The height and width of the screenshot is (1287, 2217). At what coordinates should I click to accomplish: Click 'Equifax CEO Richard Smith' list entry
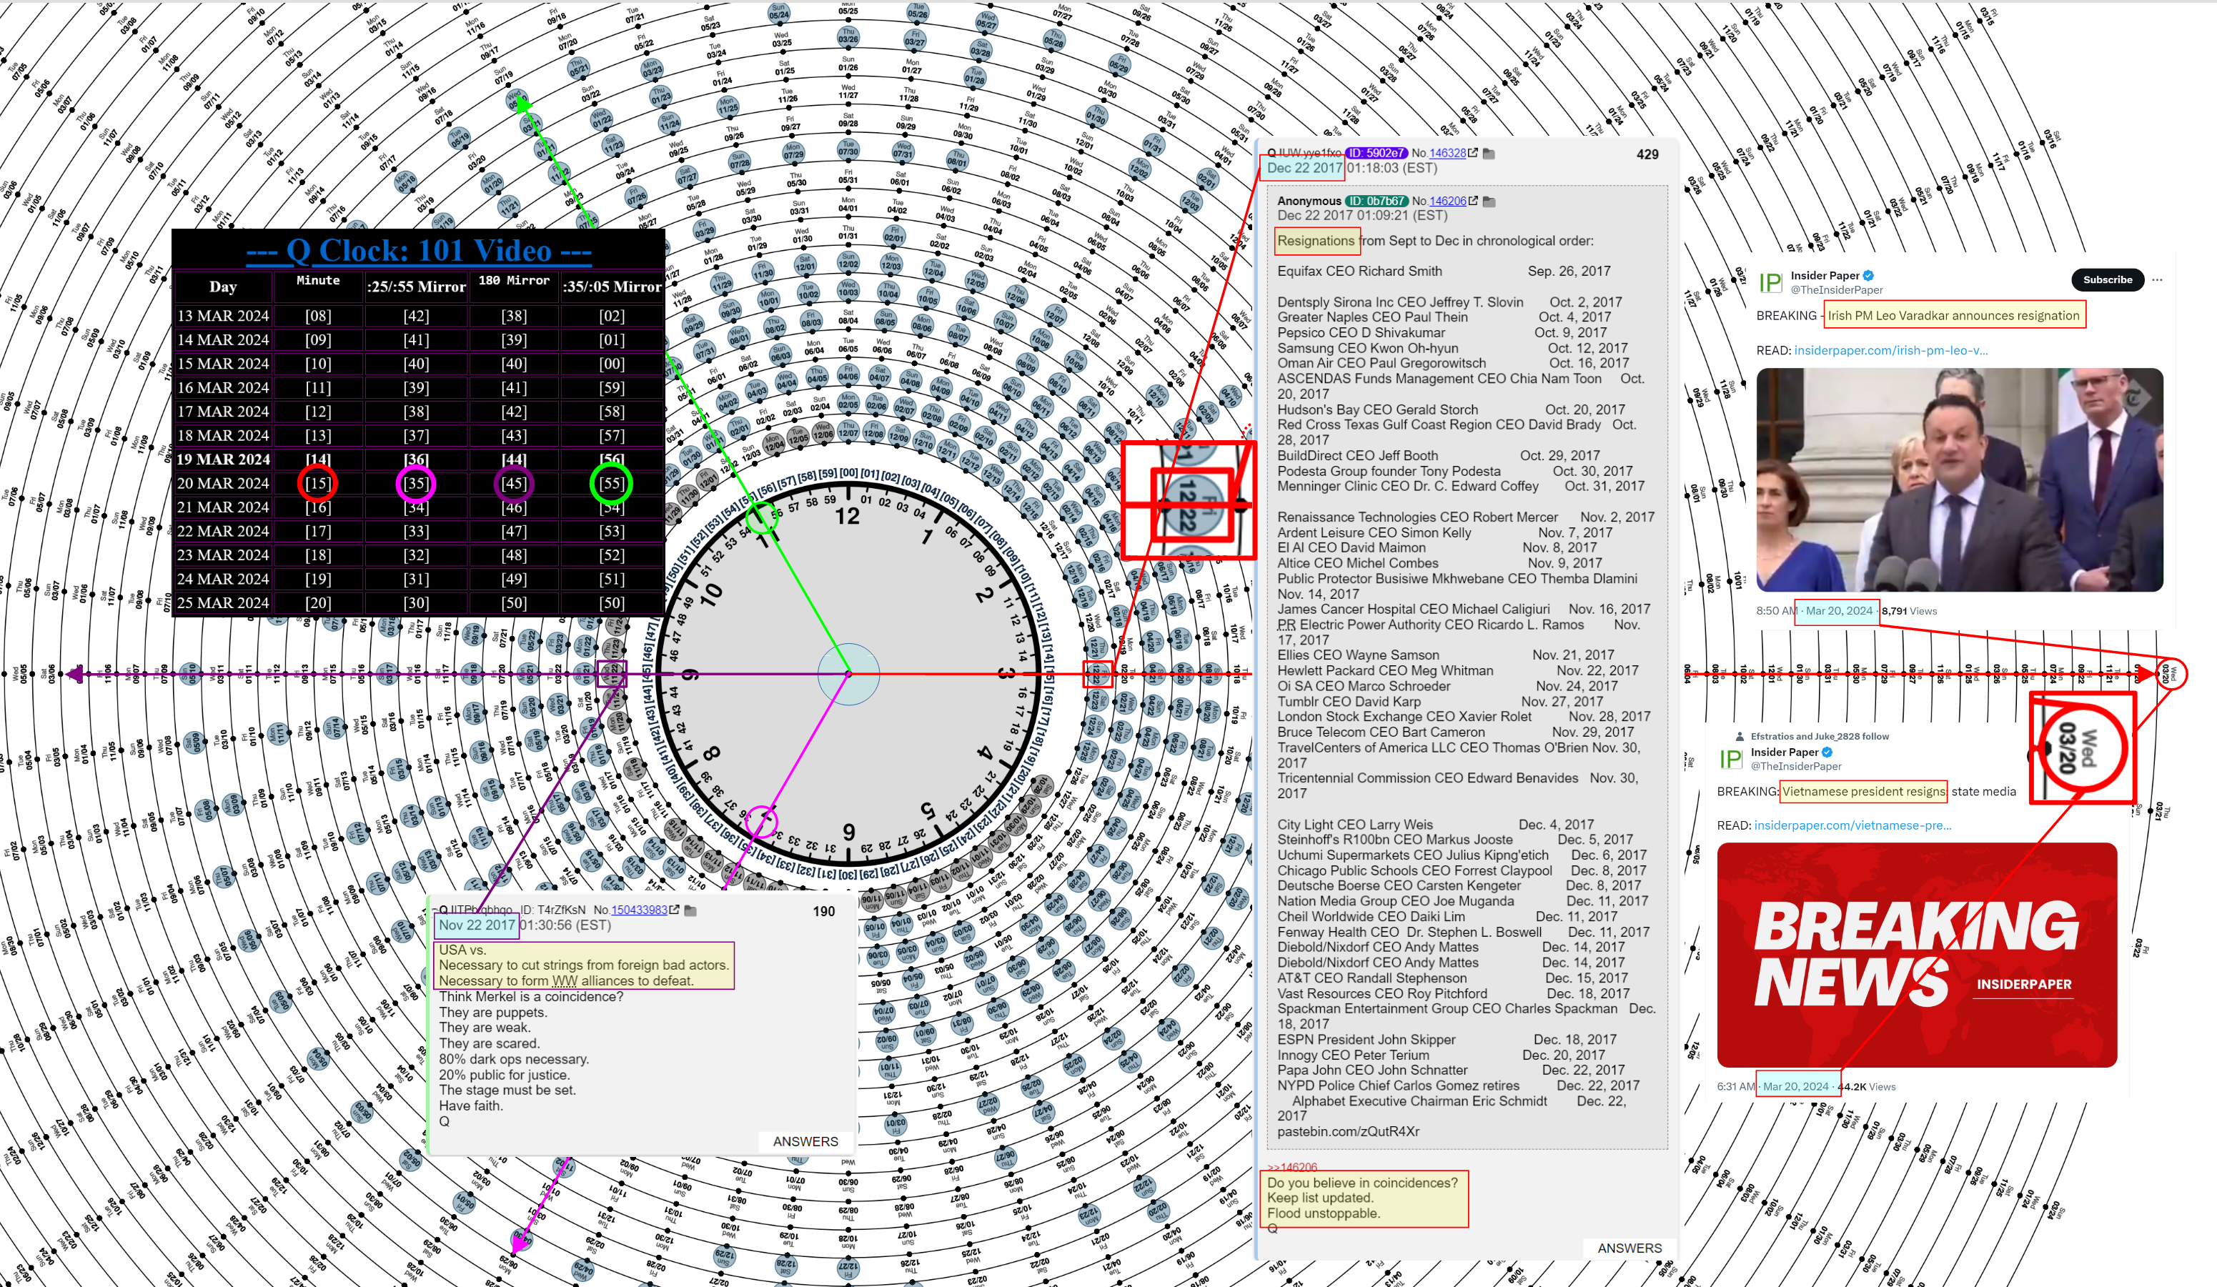pyautogui.click(x=1359, y=271)
